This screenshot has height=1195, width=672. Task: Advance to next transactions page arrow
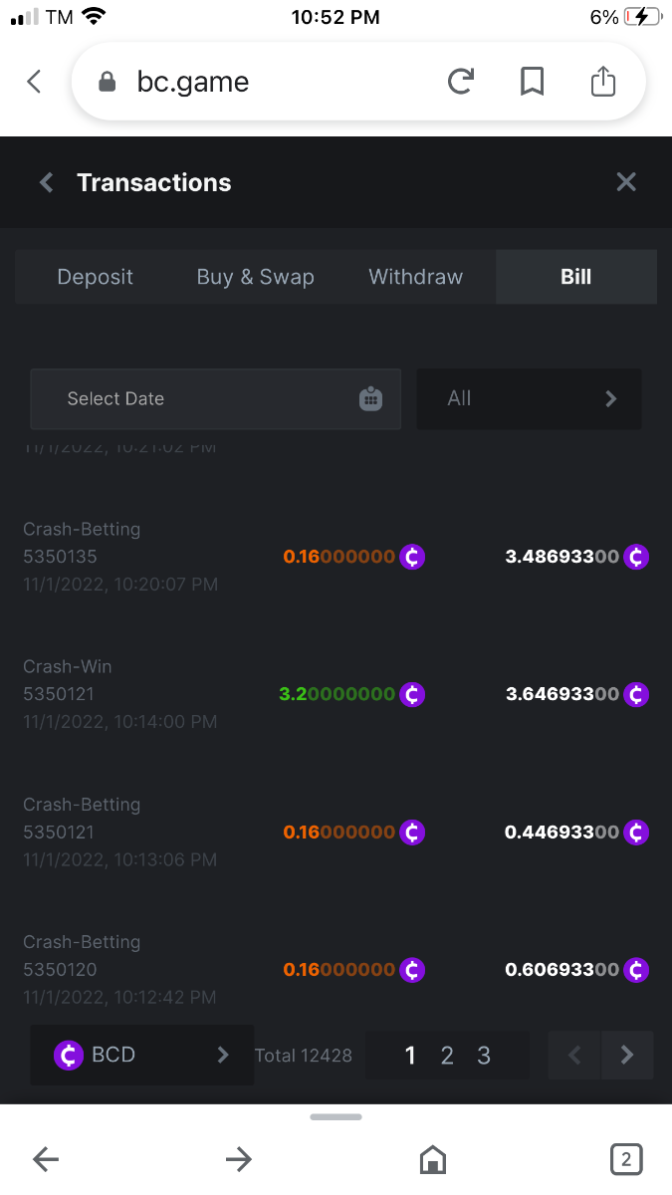[x=627, y=1056]
